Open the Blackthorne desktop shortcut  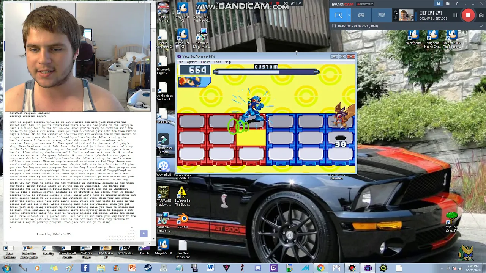click(x=413, y=38)
